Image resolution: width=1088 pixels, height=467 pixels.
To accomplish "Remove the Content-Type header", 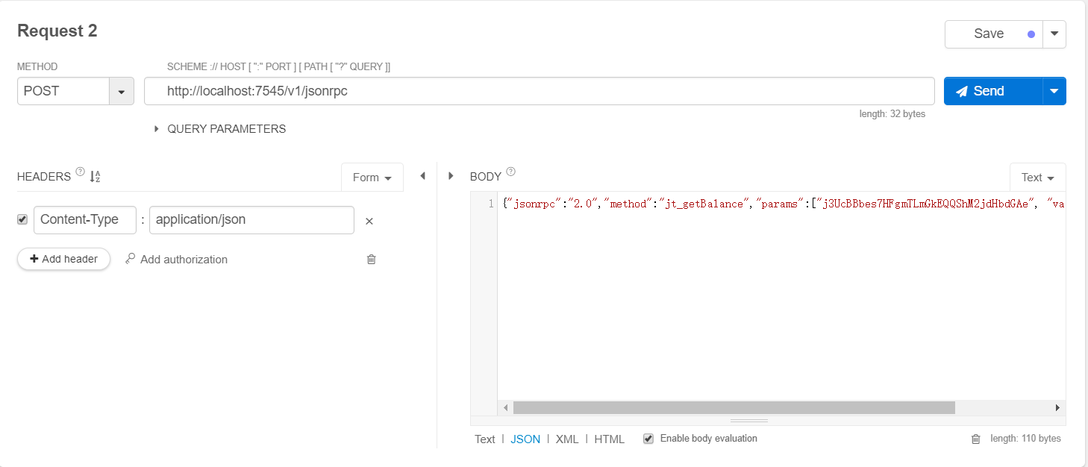I will pyautogui.click(x=369, y=221).
